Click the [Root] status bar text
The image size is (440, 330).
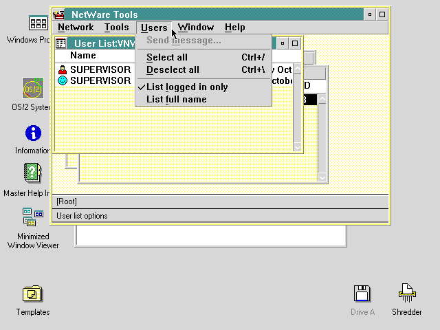[x=67, y=201]
